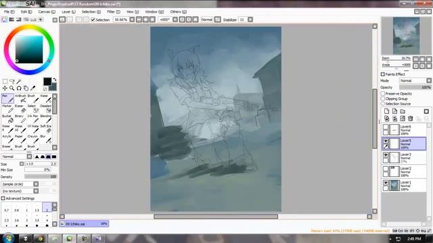
Task: Open the File menu
Action: 9,12
